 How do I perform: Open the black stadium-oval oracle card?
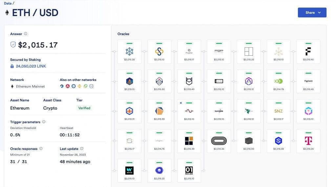[219, 141]
